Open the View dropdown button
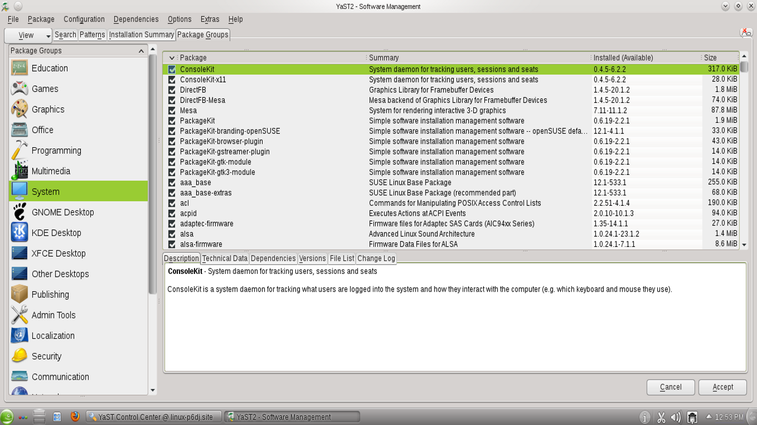This screenshot has width=757, height=425. coord(28,35)
